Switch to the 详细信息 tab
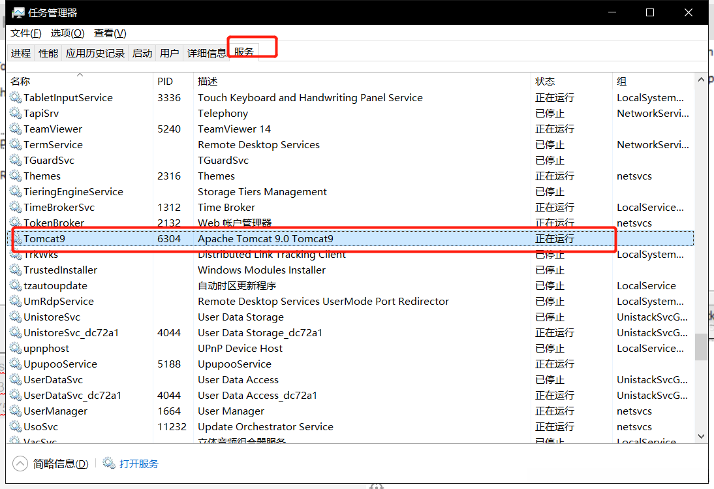This screenshot has height=489, width=714. 206,54
